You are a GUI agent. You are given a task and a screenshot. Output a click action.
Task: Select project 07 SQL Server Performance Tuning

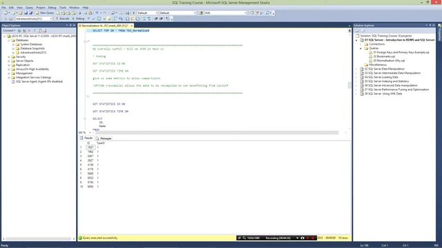point(396,90)
